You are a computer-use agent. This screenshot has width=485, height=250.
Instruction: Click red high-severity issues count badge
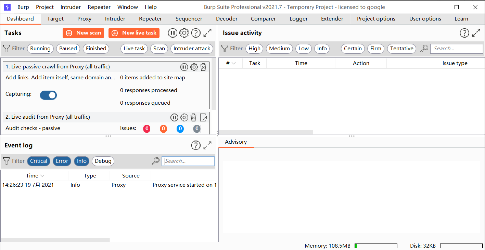coord(147,129)
